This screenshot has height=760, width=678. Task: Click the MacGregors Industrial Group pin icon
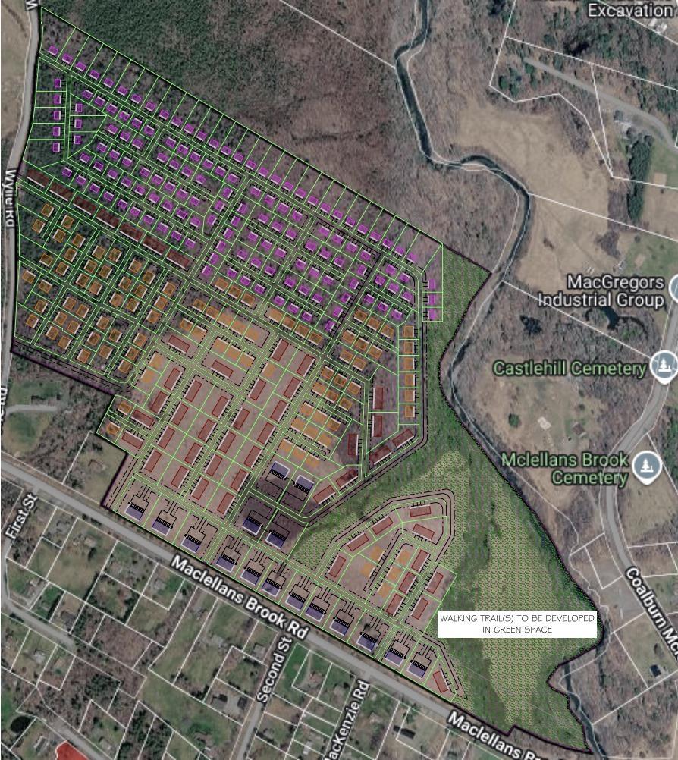coord(674,287)
